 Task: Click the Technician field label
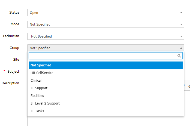pyautogui.click(x=11, y=36)
